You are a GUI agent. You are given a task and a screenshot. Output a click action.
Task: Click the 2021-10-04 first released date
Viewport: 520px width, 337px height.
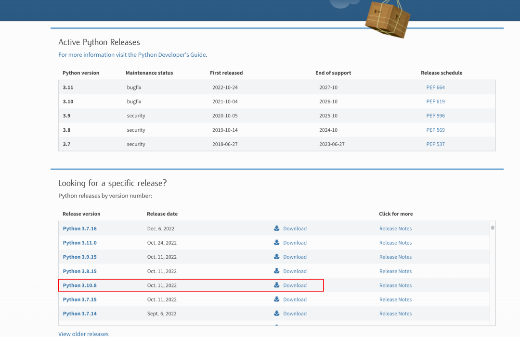point(225,101)
